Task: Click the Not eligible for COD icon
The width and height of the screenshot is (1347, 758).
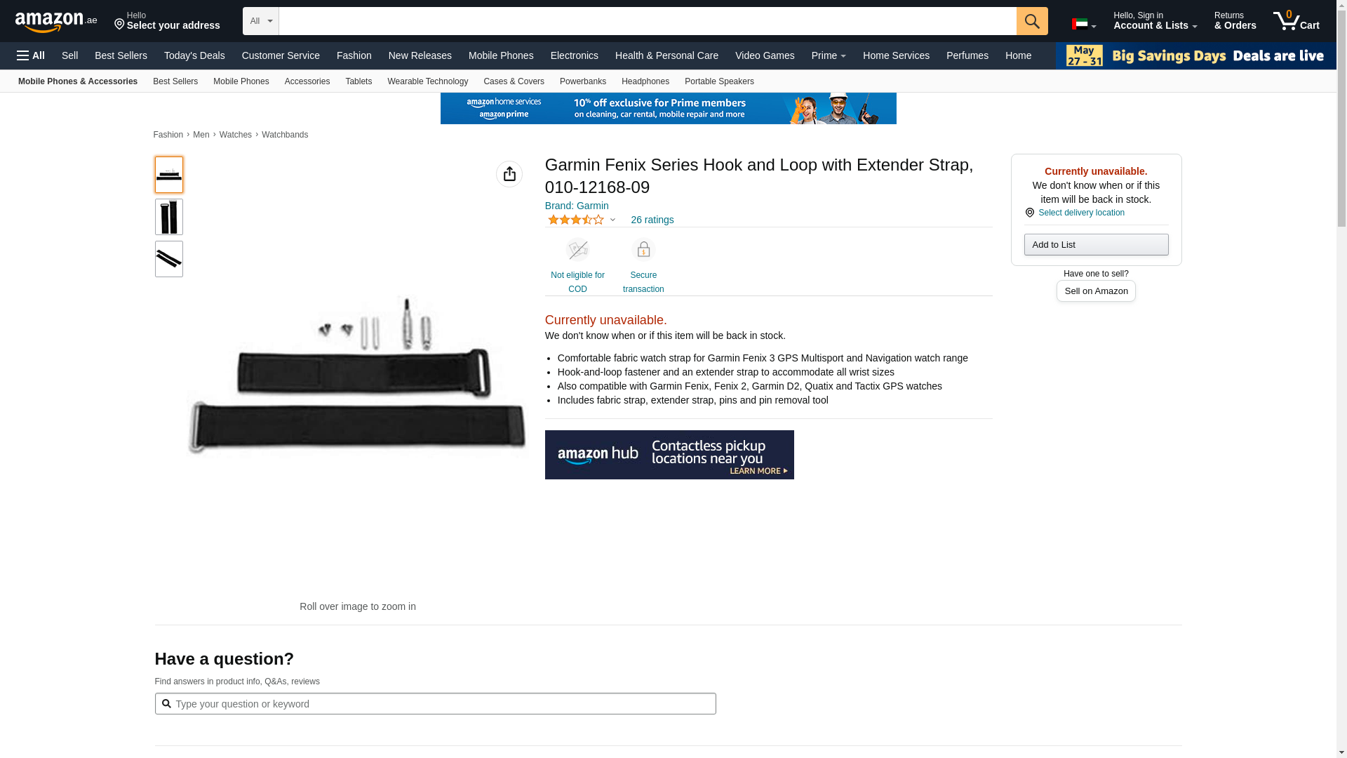Action: coord(577,250)
